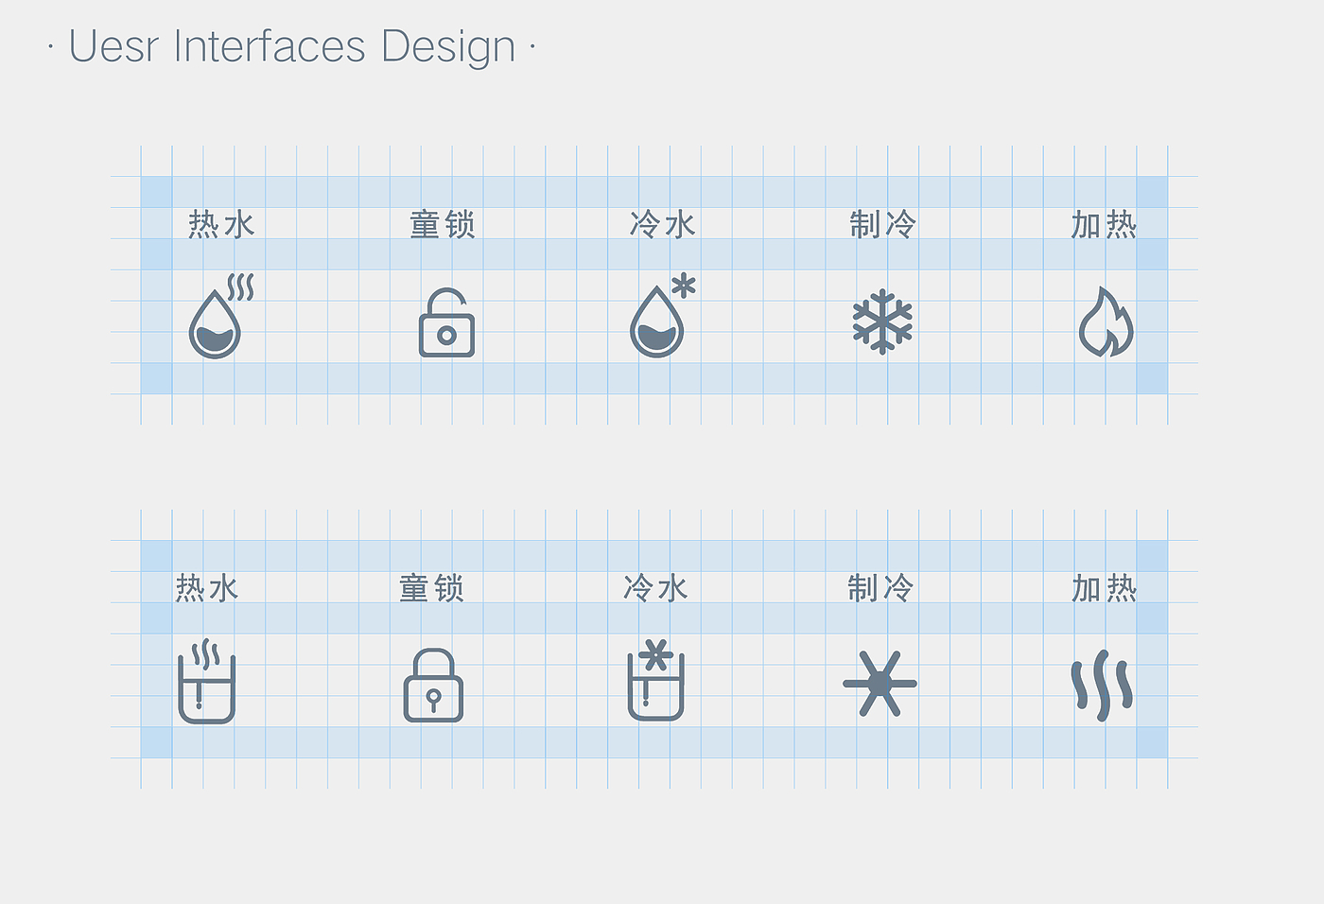This screenshot has height=904, width=1324.
Task: Select the steaming cup icon
Action: tap(206, 683)
